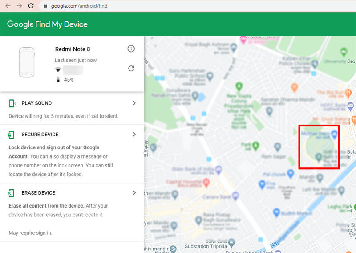Click the Canara Bank map marker
The width and height of the screenshot is (356, 253).
pos(235,196)
